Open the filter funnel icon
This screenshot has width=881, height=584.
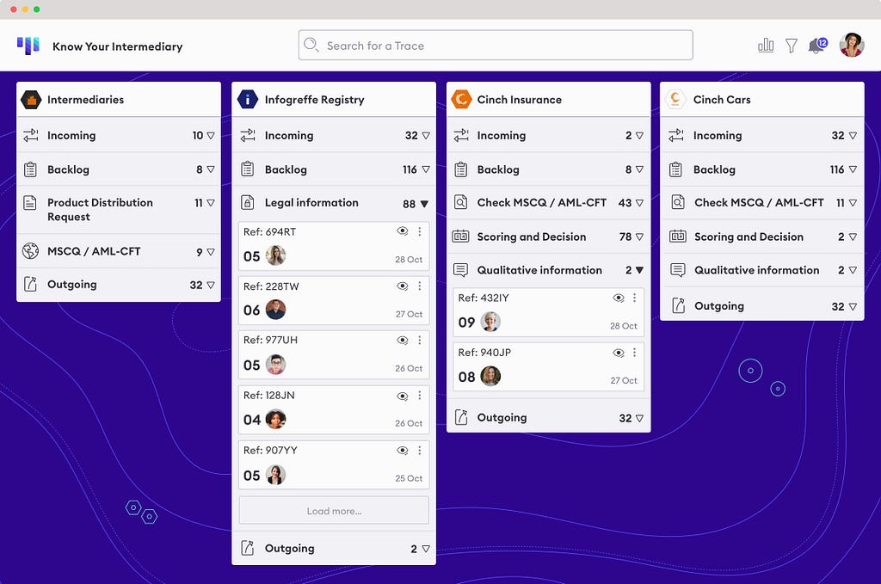pyautogui.click(x=792, y=46)
